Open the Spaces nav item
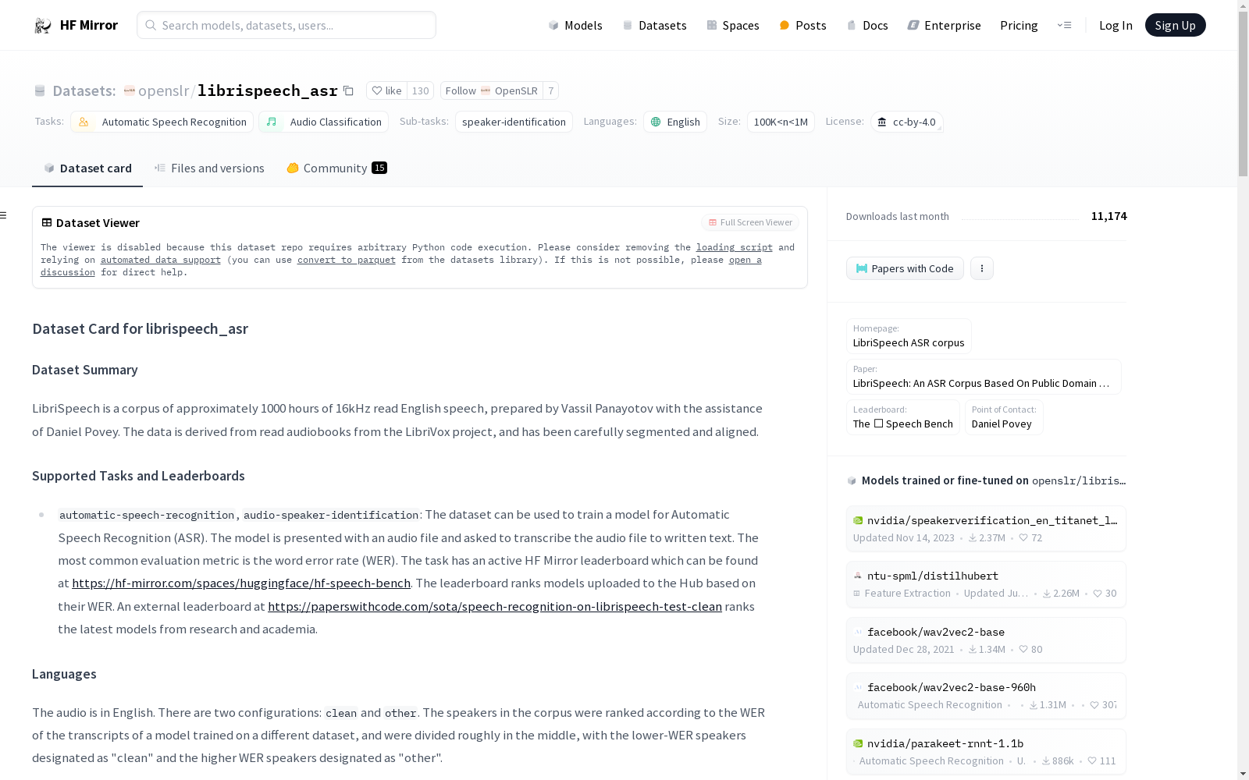This screenshot has height=780, width=1249. 733,26
